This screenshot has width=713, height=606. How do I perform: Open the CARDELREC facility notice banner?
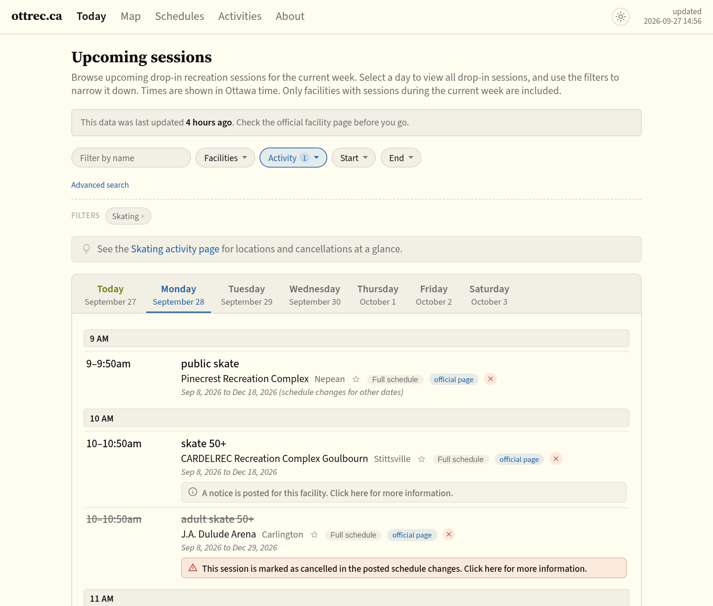[404, 492]
